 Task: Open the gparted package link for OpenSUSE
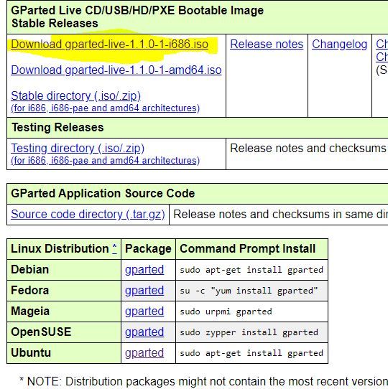pyautogui.click(x=144, y=332)
